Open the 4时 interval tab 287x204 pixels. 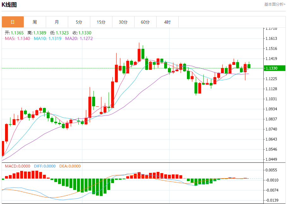pos(167,22)
